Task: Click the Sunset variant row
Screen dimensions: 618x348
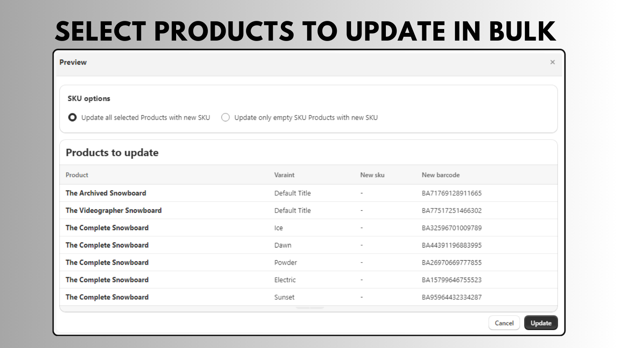Action: pyautogui.click(x=284, y=297)
